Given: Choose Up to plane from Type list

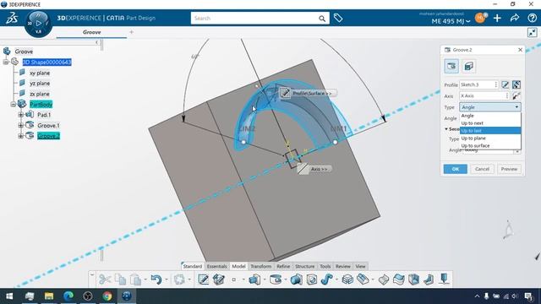Looking at the screenshot, I should 490,138.
